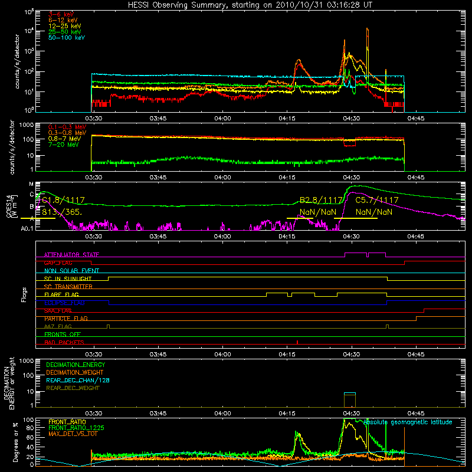Click the 'NaN/NaN' under the C5.7 flare
The image size is (472, 472).
[x=374, y=212]
